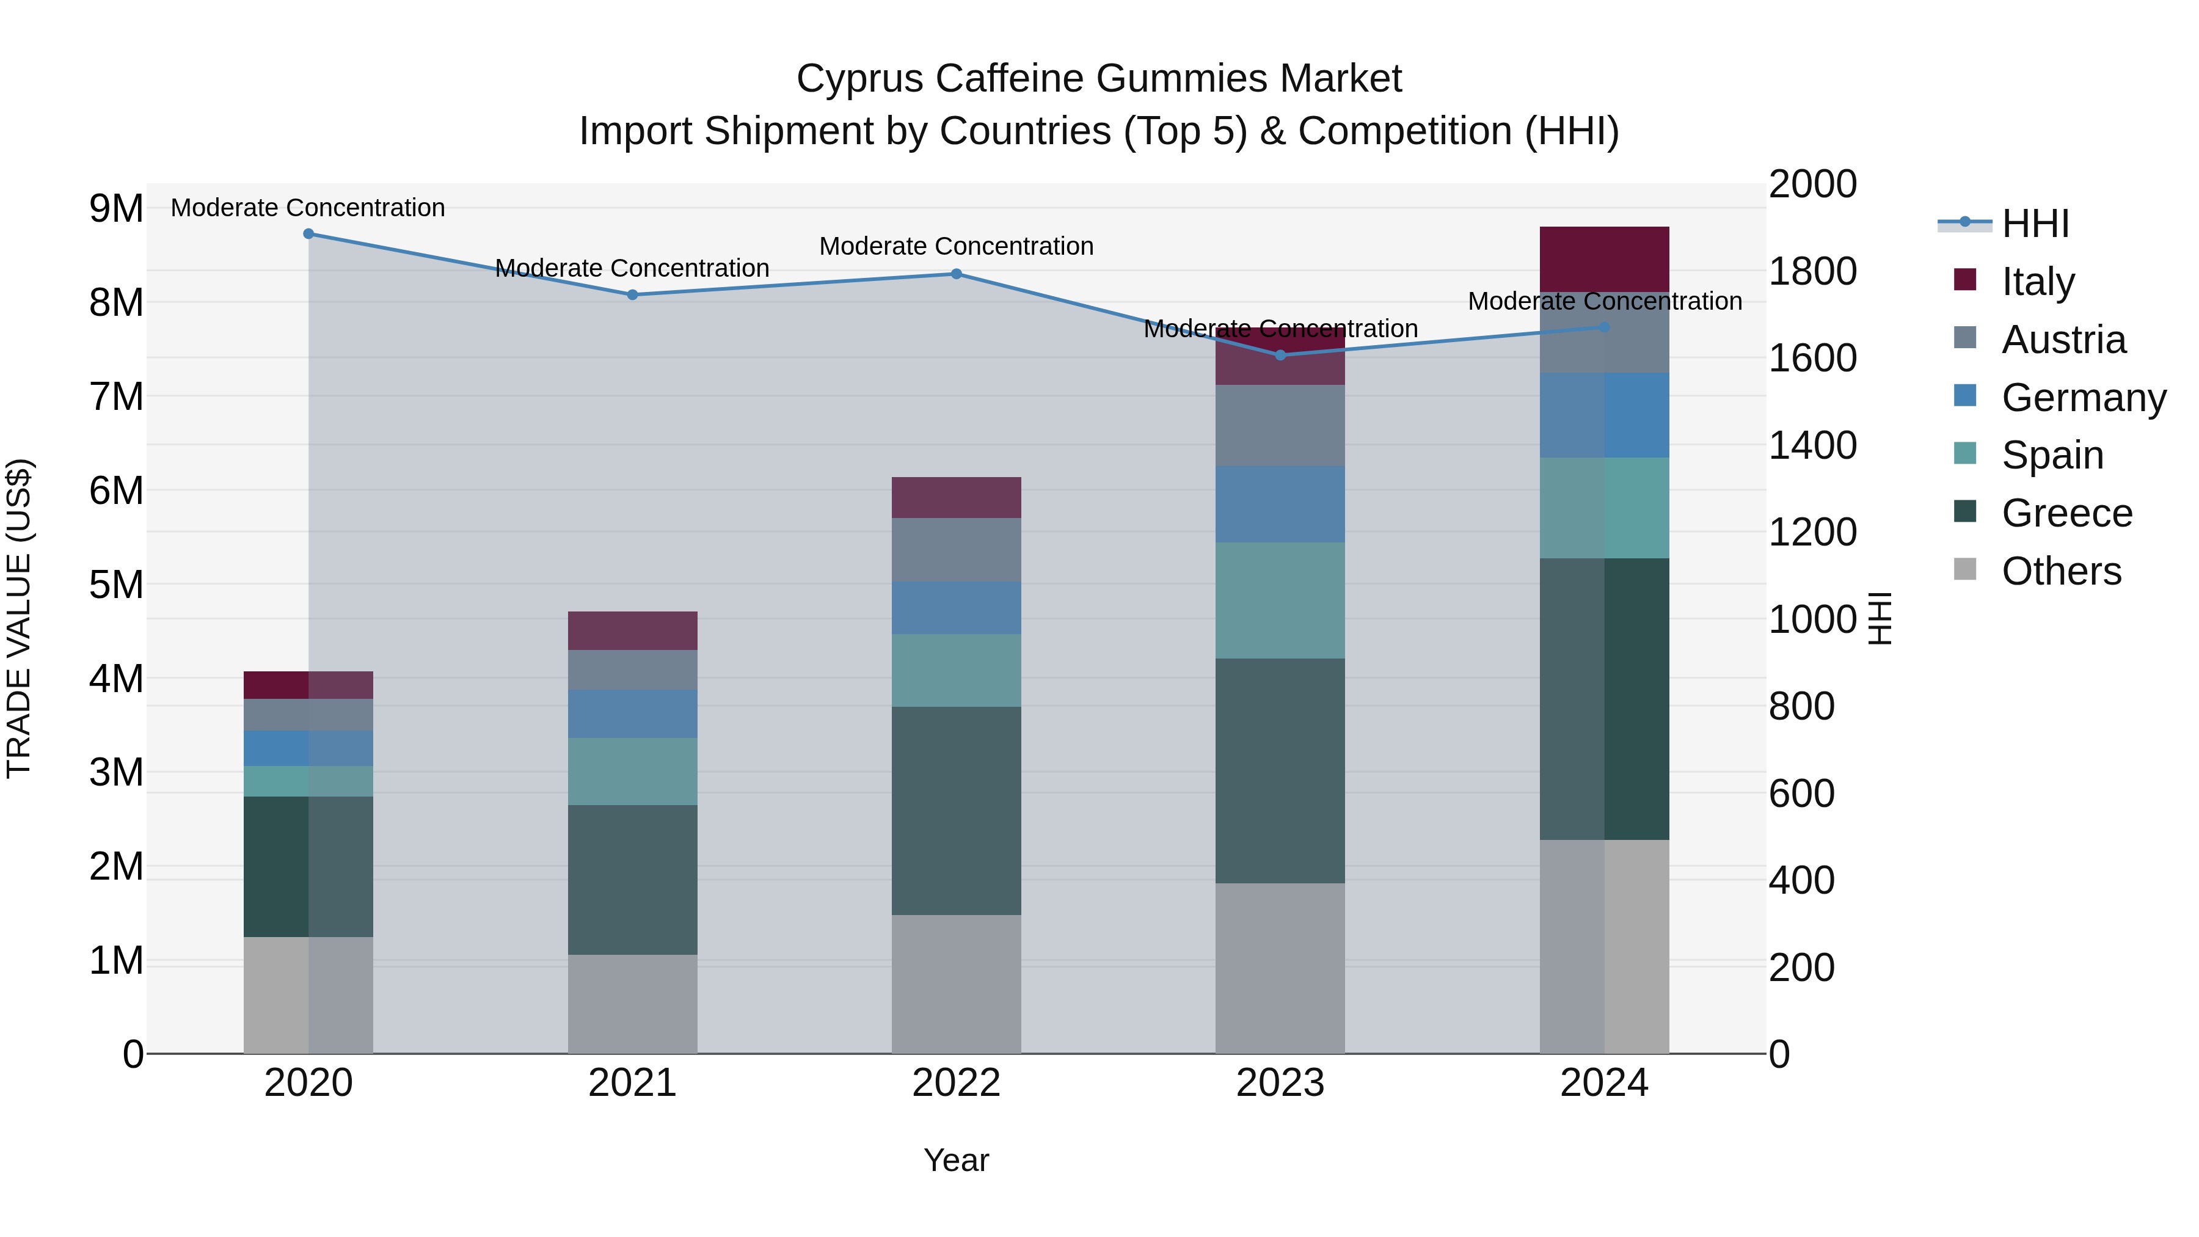Click the Italy segment of the 2024 bar
This screenshot has width=2199, height=1237.
tap(1604, 260)
